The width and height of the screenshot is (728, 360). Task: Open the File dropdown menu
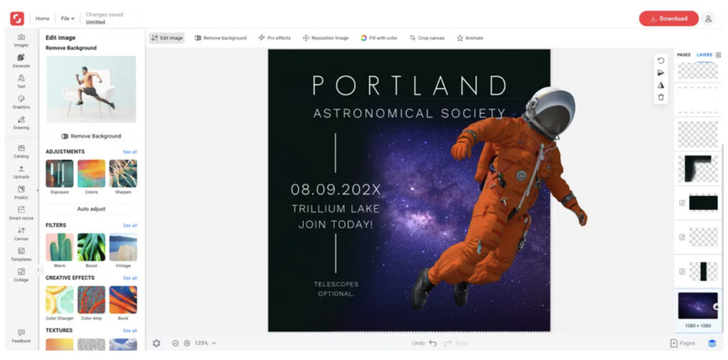click(x=68, y=18)
